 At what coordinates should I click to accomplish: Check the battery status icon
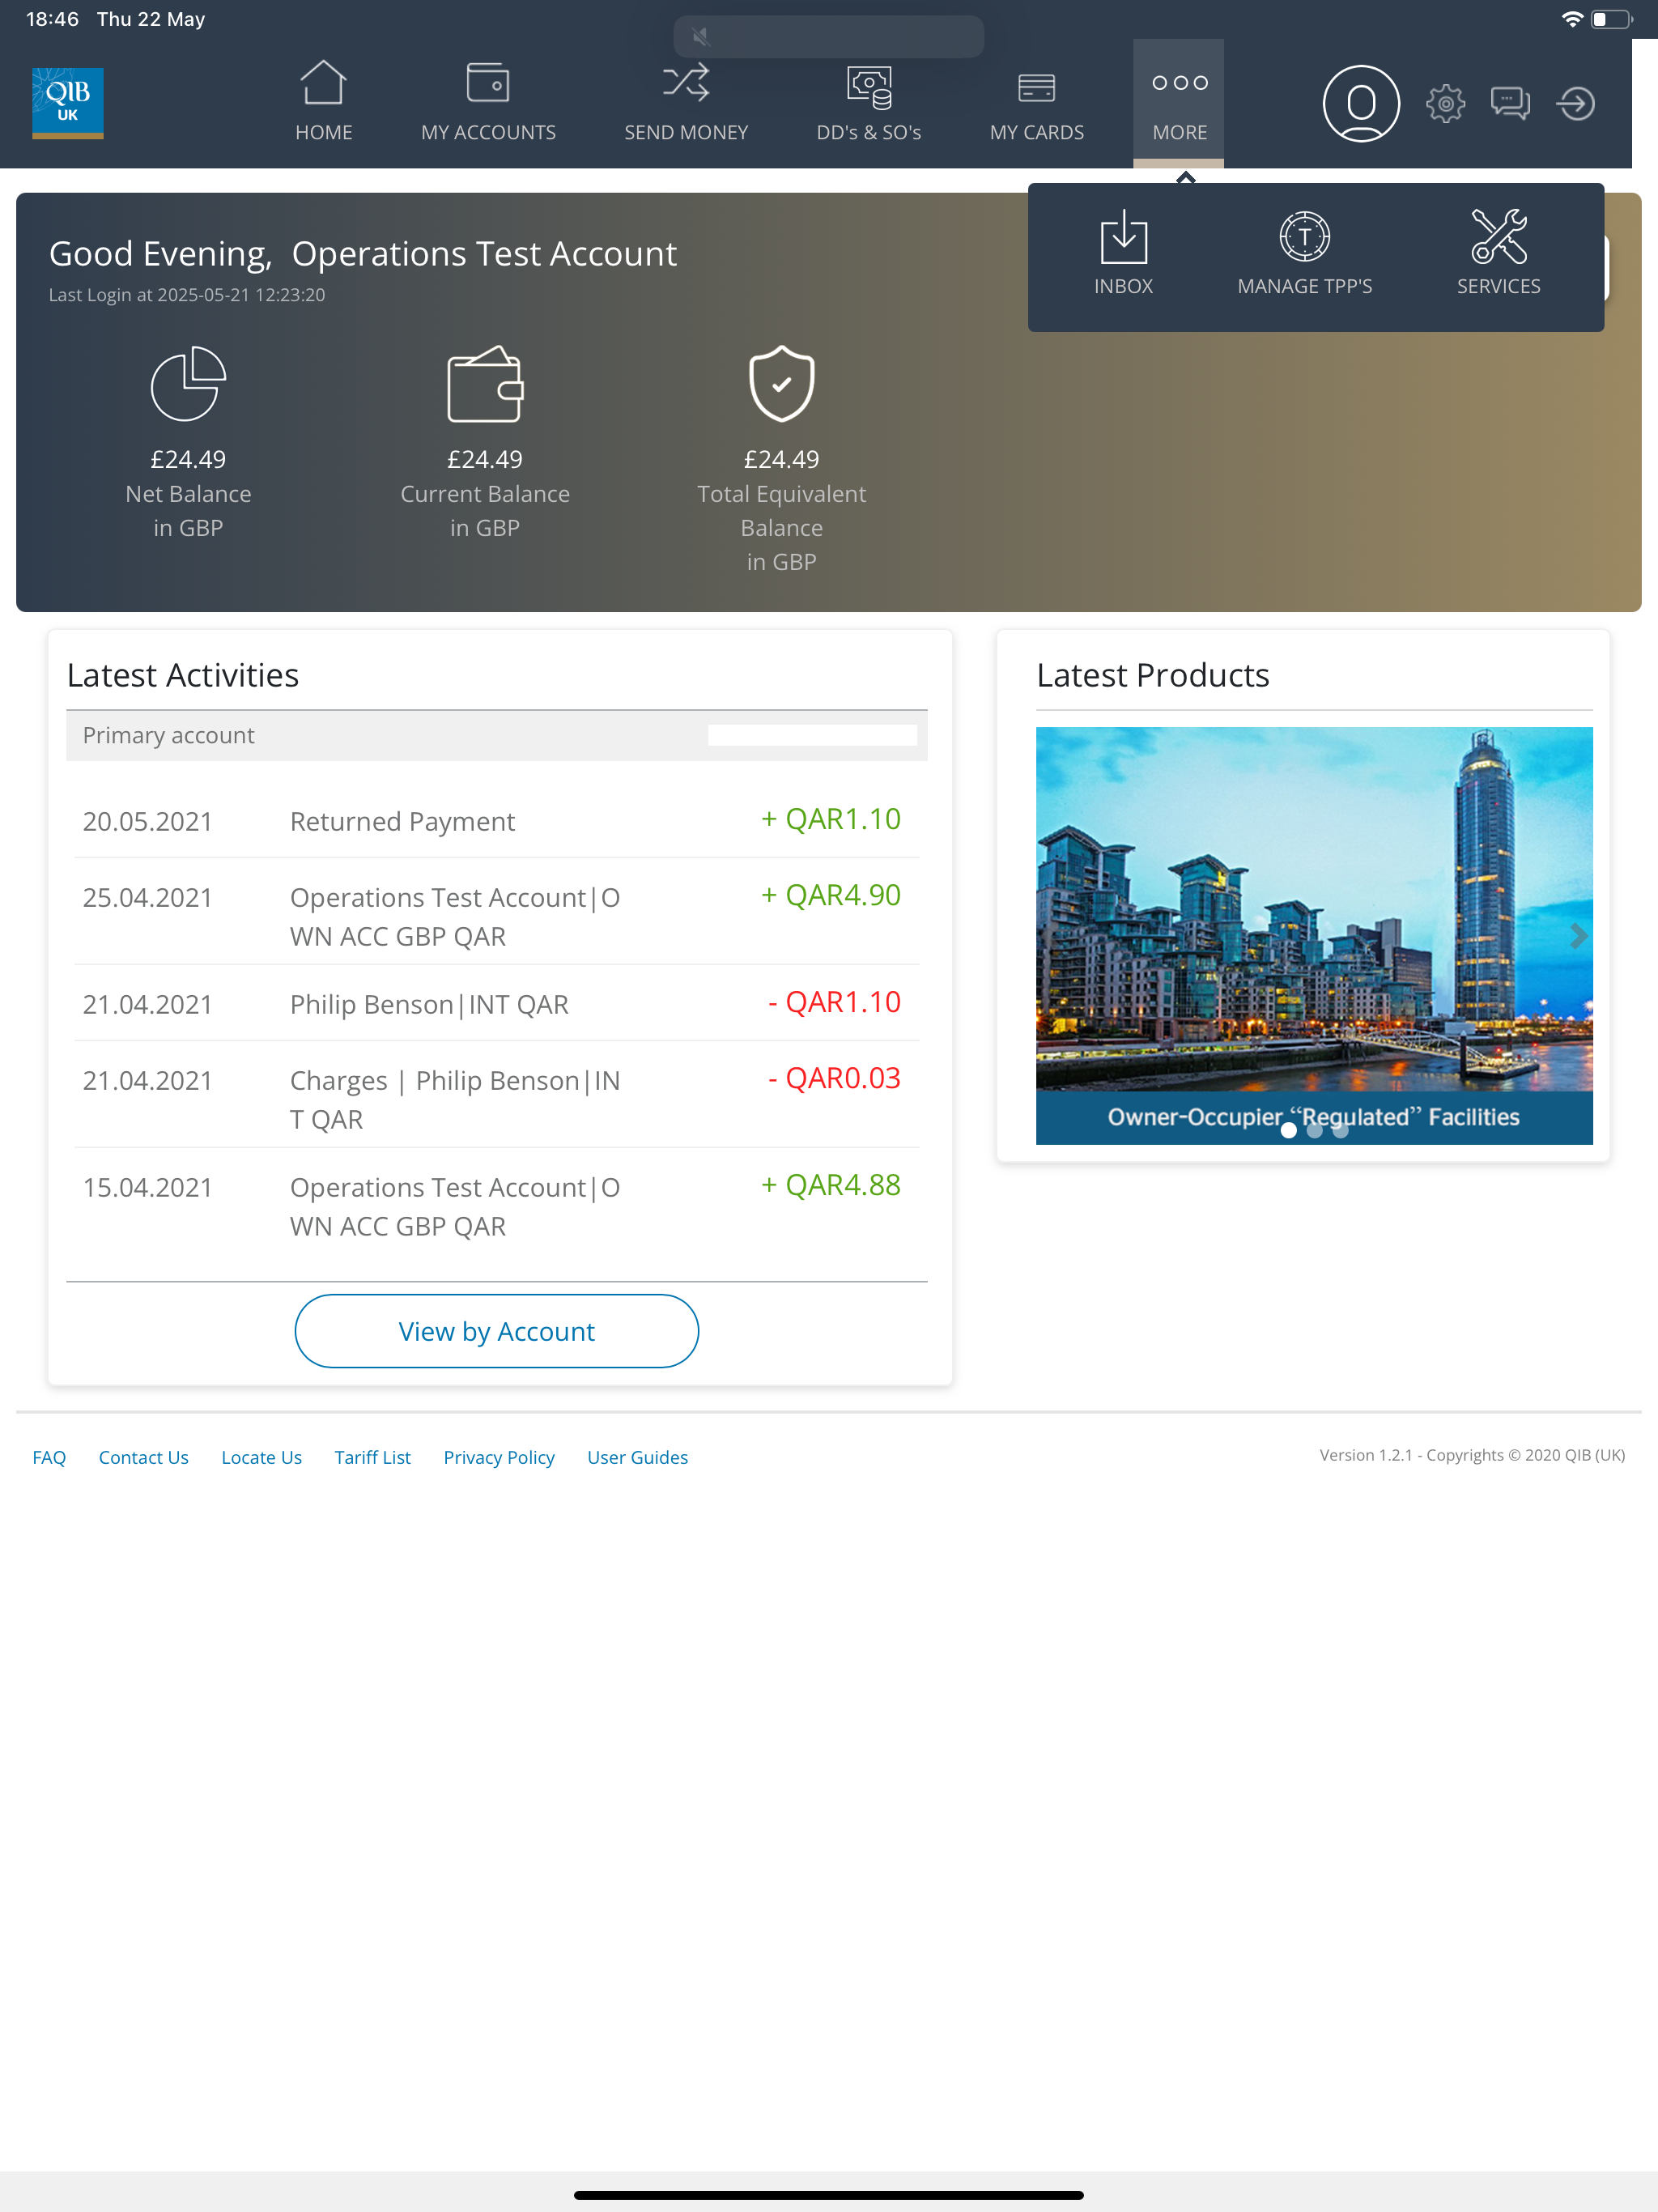(x=1611, y=19)
